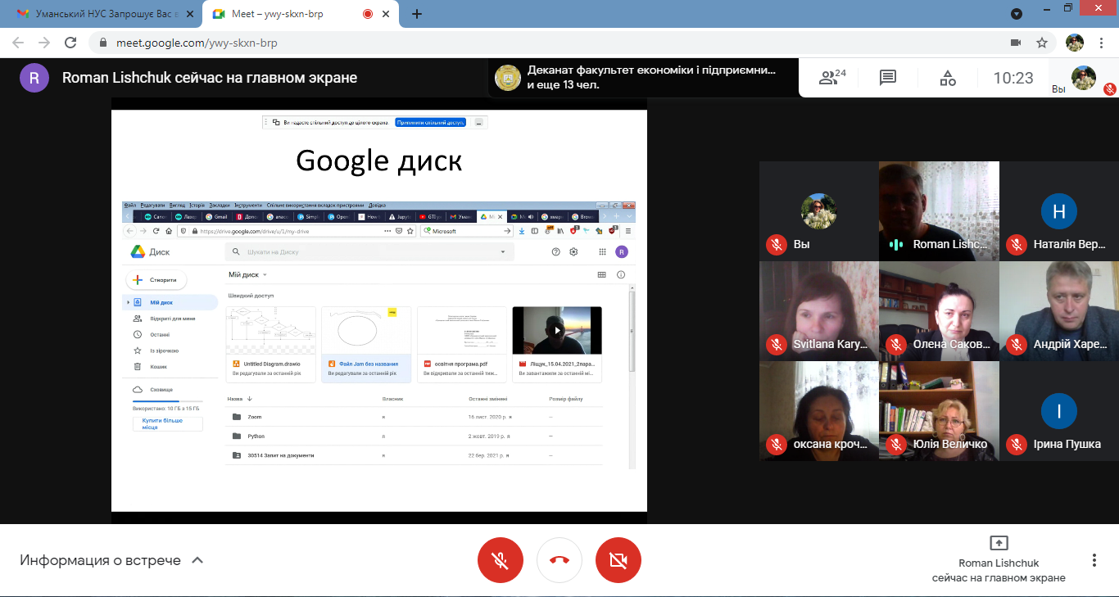Click the muted mic icon on Ірина Пушка tile

tap(1017, 444)
